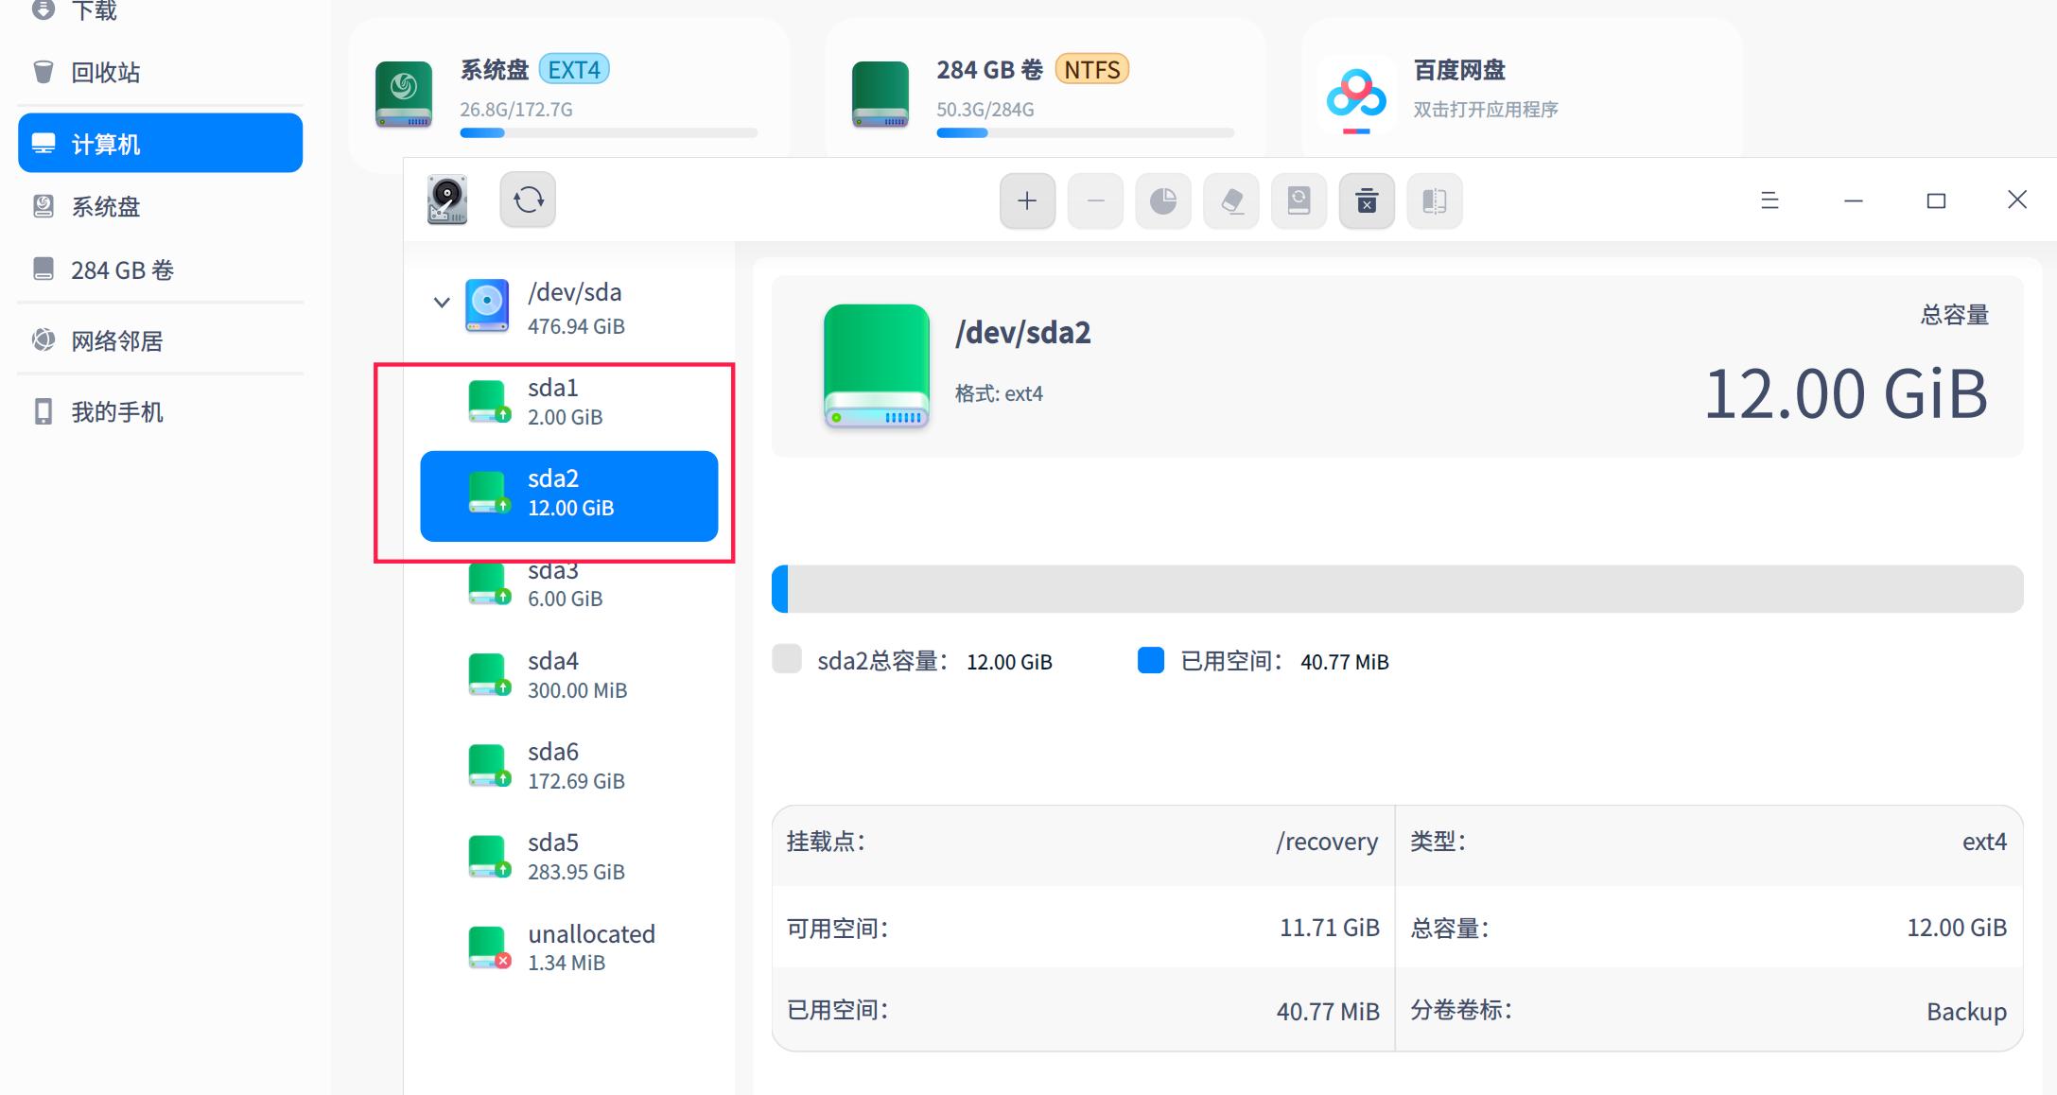Click the Refresh devices icon
This screenshot has height=1095, width=2057.
click(x=528, y=200)
